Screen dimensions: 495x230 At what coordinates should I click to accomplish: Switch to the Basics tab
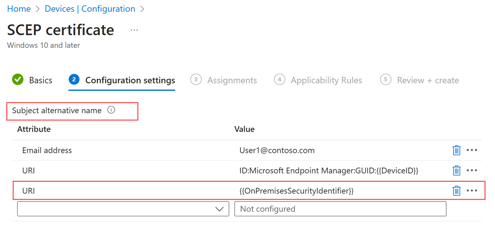coord(40,80)
